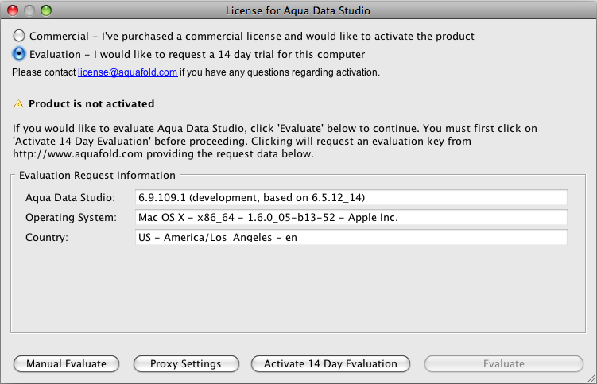Viewport: 597px width, 384px height.
Task: Open the license@aquafold.com email link
Action: 127,72
